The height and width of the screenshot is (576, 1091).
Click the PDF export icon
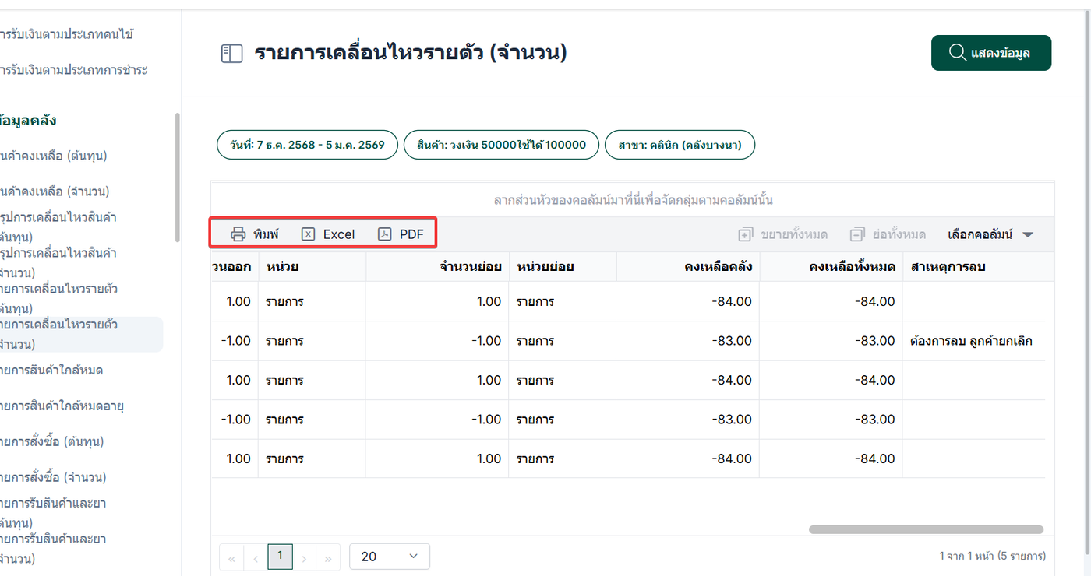385,234
